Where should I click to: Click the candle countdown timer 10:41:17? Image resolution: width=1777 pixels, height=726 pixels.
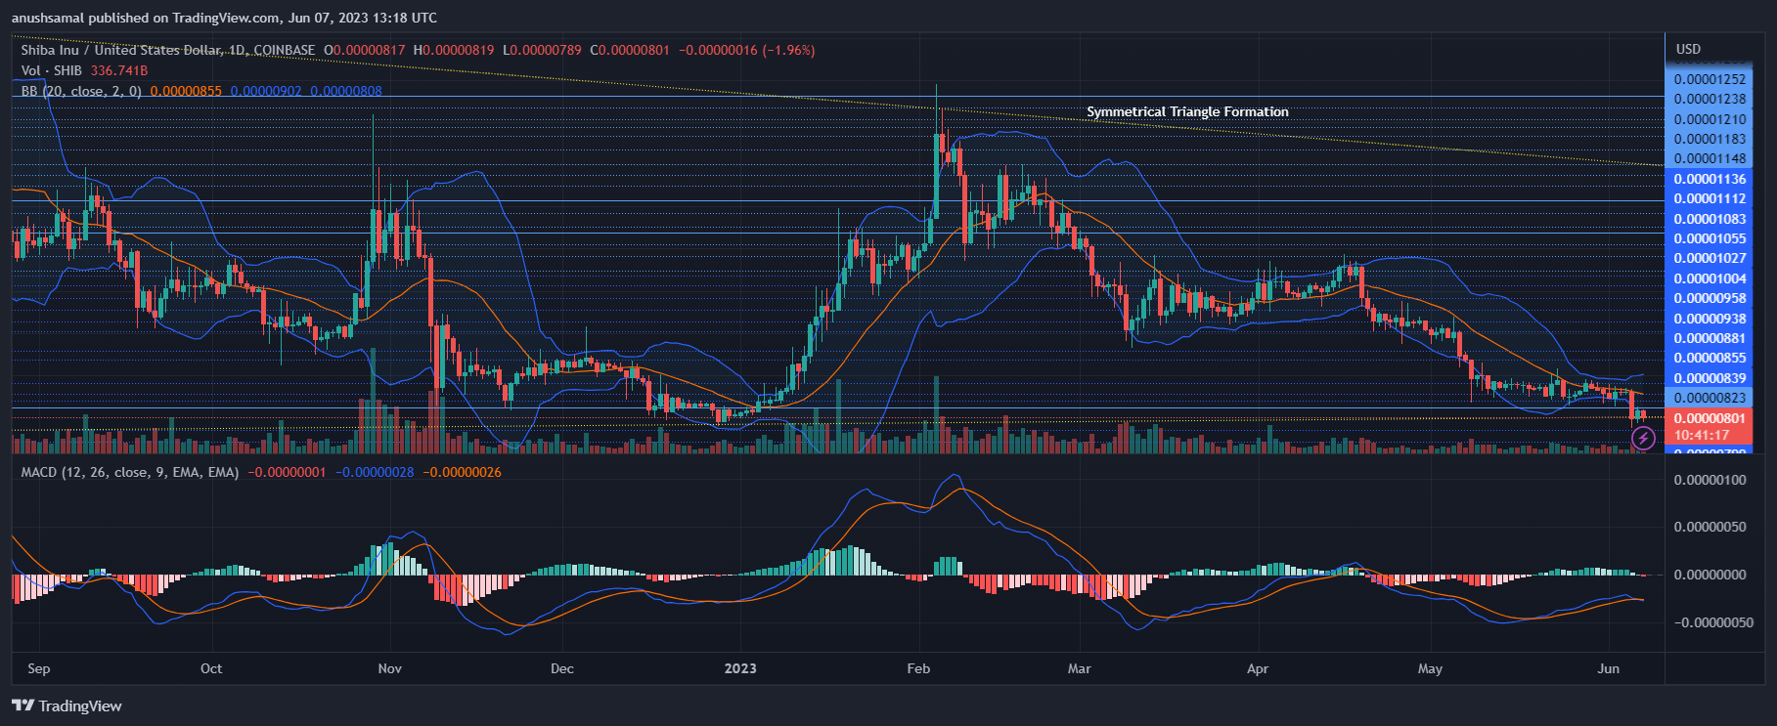(1701, 435)
